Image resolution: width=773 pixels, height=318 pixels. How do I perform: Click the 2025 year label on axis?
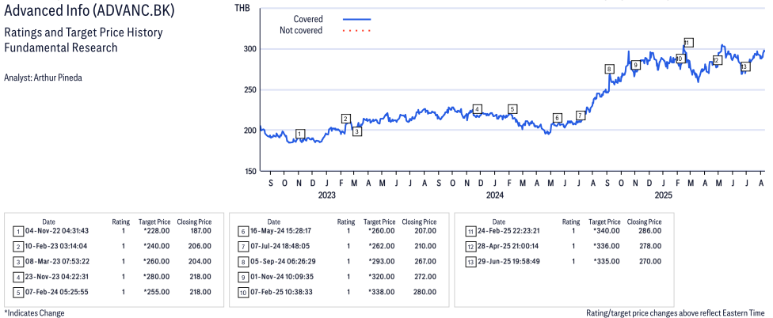tap(664, 195)
